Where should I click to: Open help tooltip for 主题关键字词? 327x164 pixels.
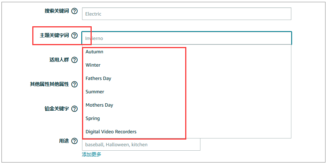(75, 36)
